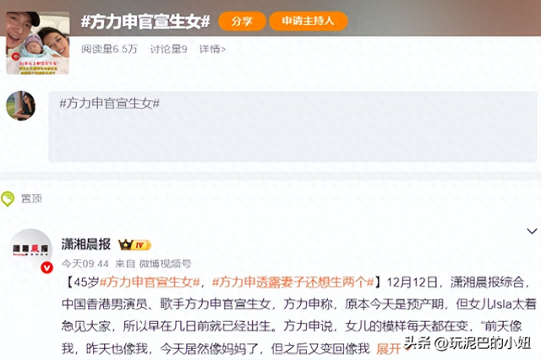This screenshot has width=541, height=360.
Task: Click the 申请主持人 button
Action: 308,21
